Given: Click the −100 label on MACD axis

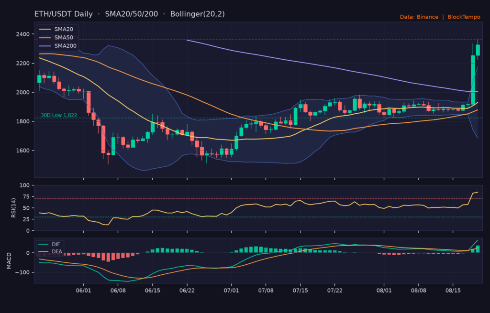Looking at the screenshot, I should (x=23, y=272).
